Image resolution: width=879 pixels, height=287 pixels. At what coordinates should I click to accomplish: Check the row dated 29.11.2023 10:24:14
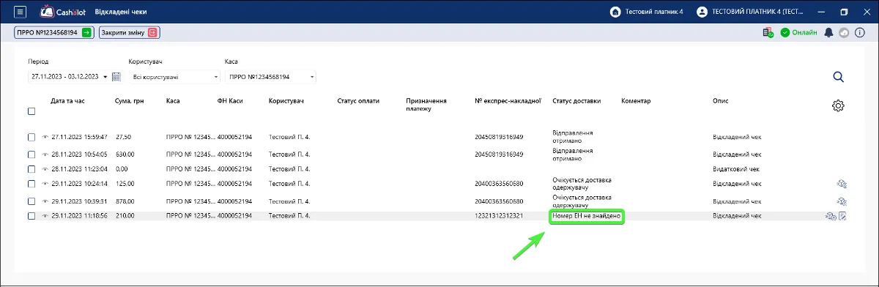[31, 183]
